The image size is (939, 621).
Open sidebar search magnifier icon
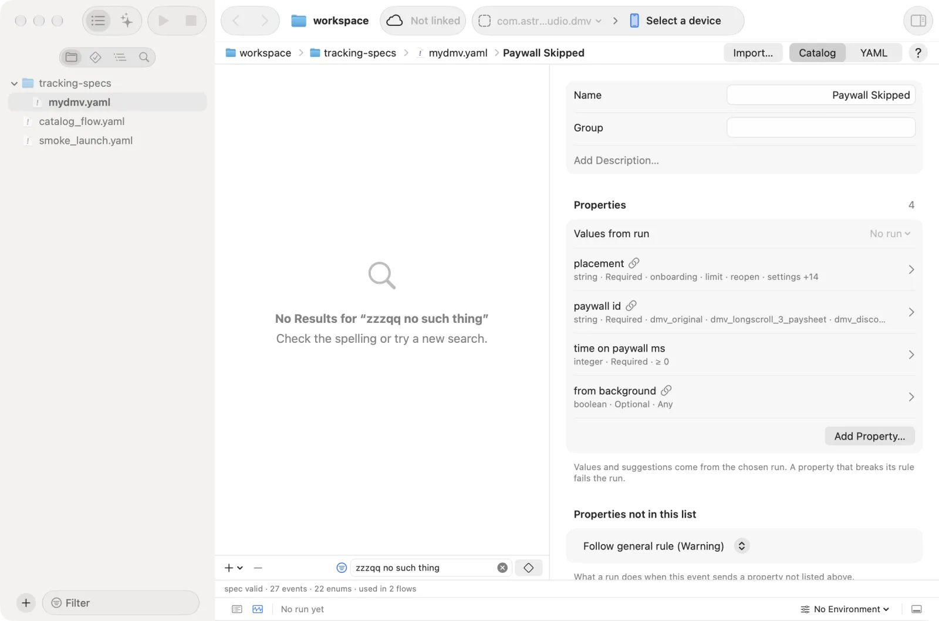tap(144, 57)
